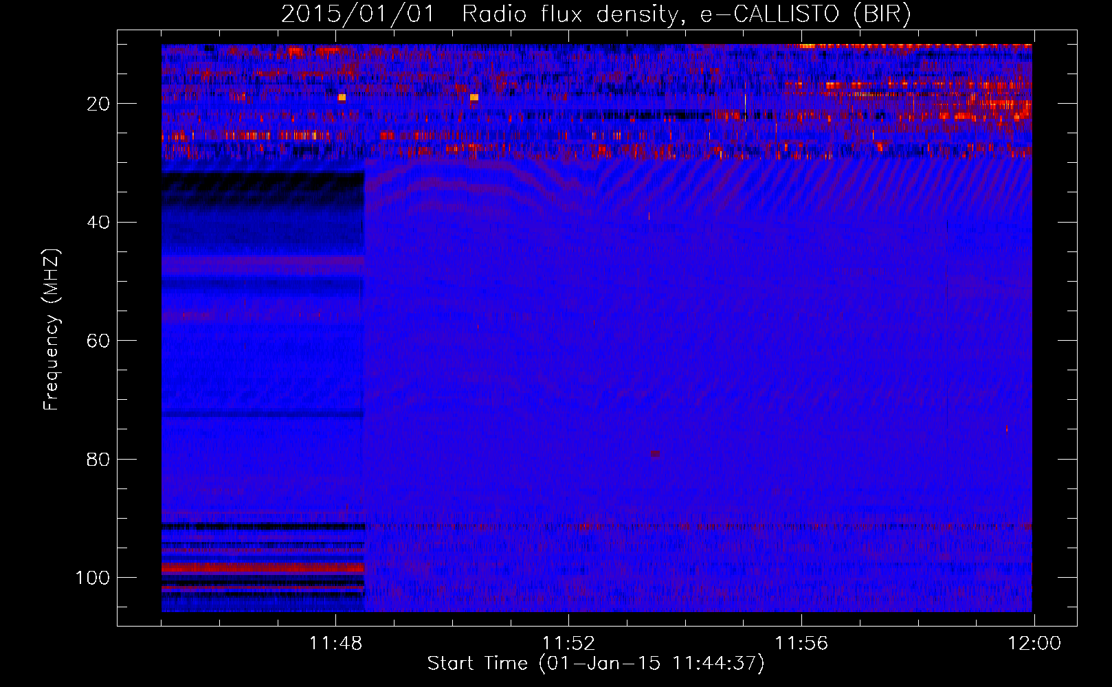Click the 11:48 time tick label
Screen dimensions: 1112x687
point(335,644)
